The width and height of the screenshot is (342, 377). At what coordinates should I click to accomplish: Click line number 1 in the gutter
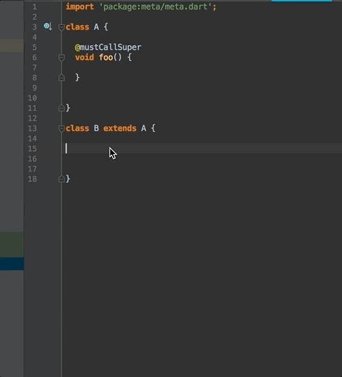pyautogui.click(x=34, y=7)
